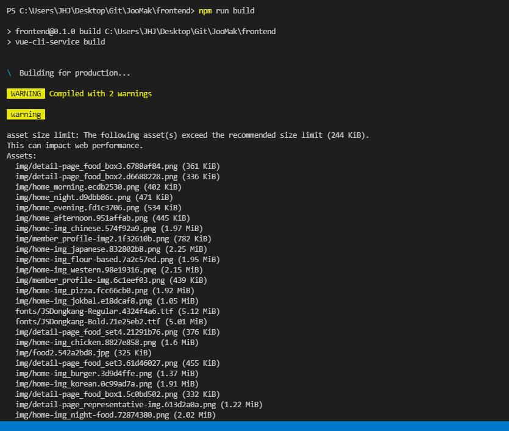Viewport: 509px width, 431px height.
Task: Click detail-page_food_set4.21291b76.png line
Action: 118,332
